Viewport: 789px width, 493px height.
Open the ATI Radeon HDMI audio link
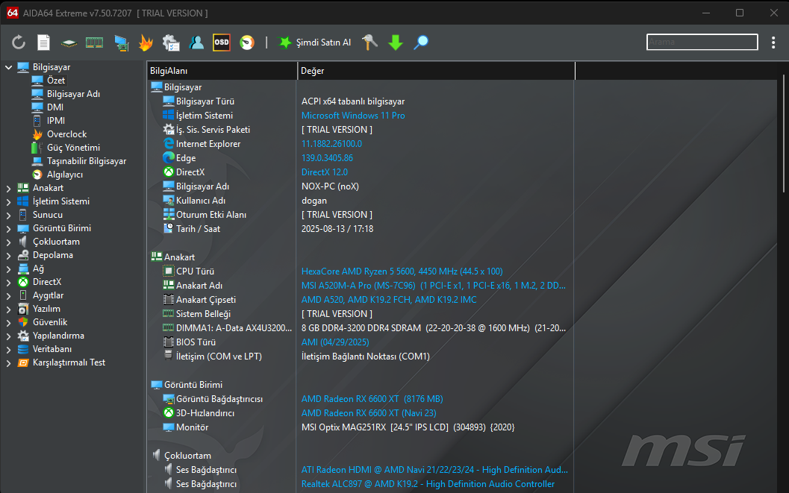pyautogui.click(x=434, y=470)
